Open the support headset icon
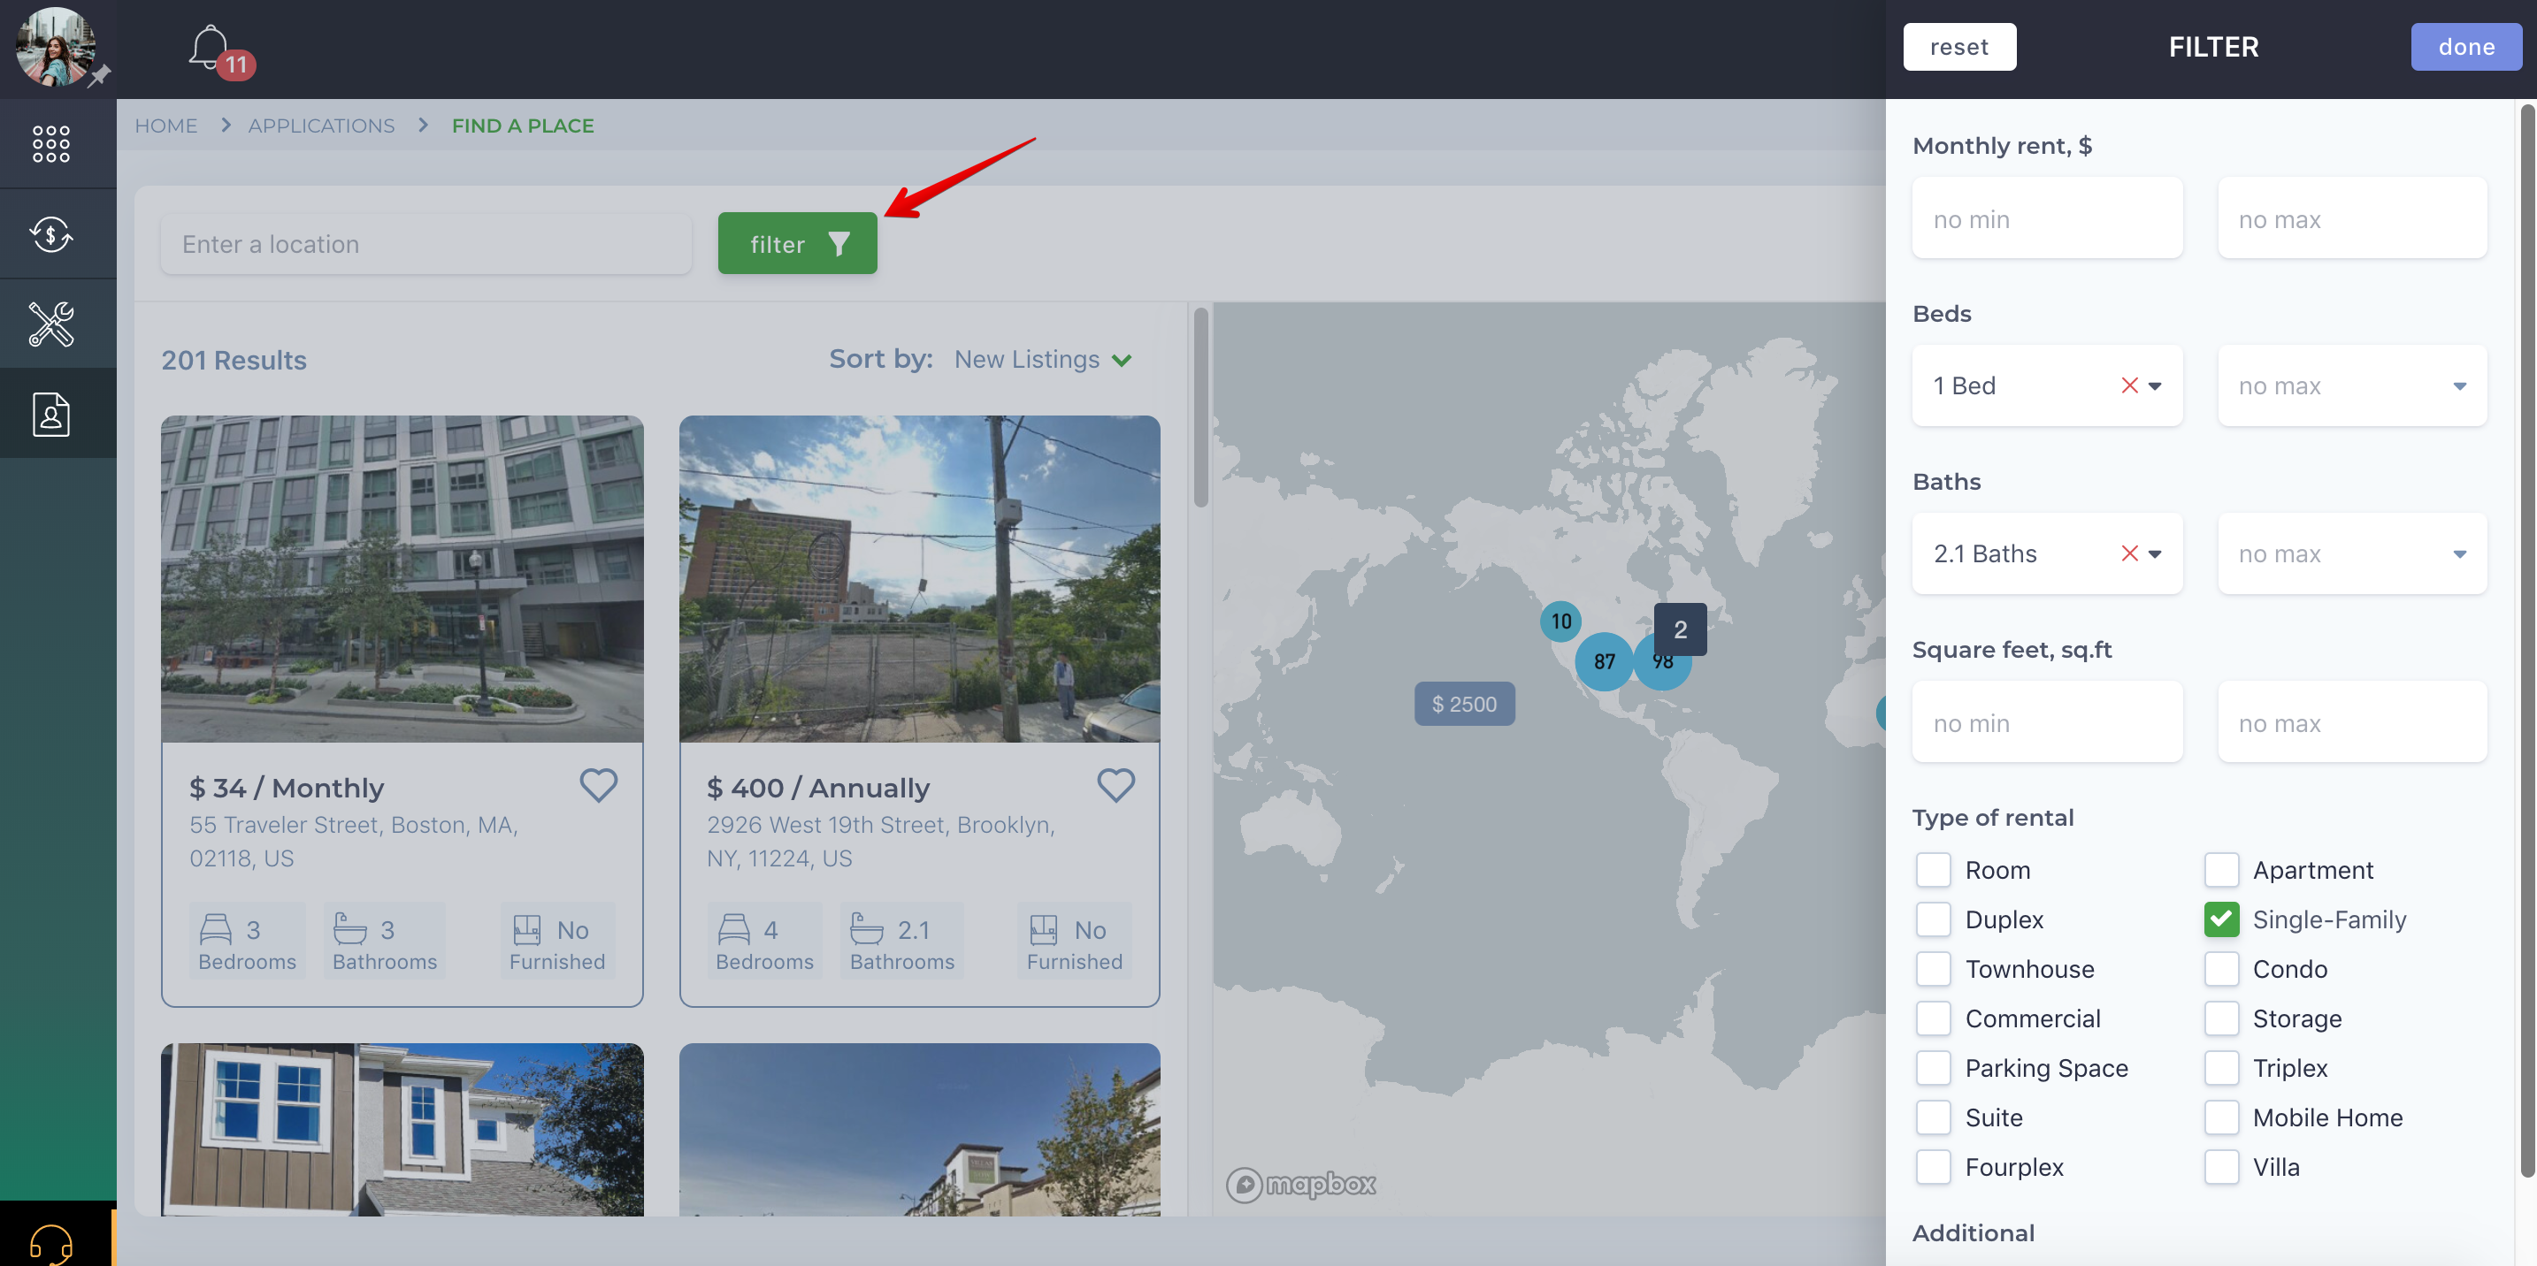This screenshot has height=1266, width=2537. (51, 1243)
